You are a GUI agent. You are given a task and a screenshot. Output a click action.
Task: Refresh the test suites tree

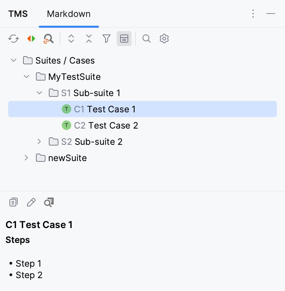(13, 39)
